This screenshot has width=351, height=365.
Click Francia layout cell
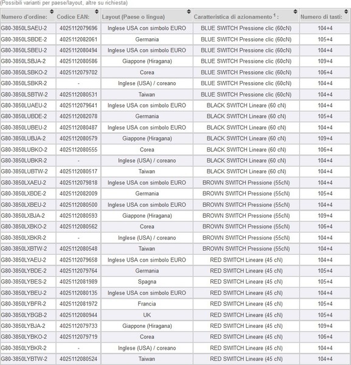147,304
